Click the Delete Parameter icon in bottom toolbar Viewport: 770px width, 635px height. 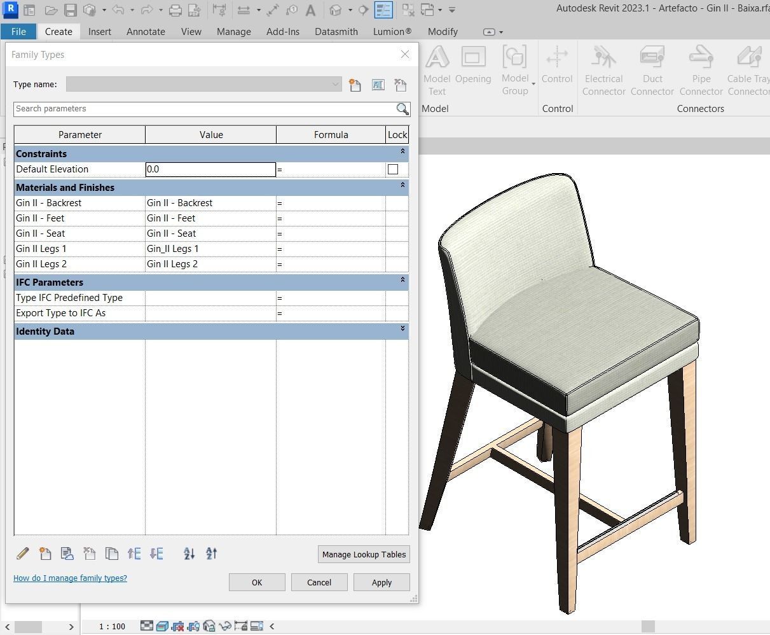point(90,554)
